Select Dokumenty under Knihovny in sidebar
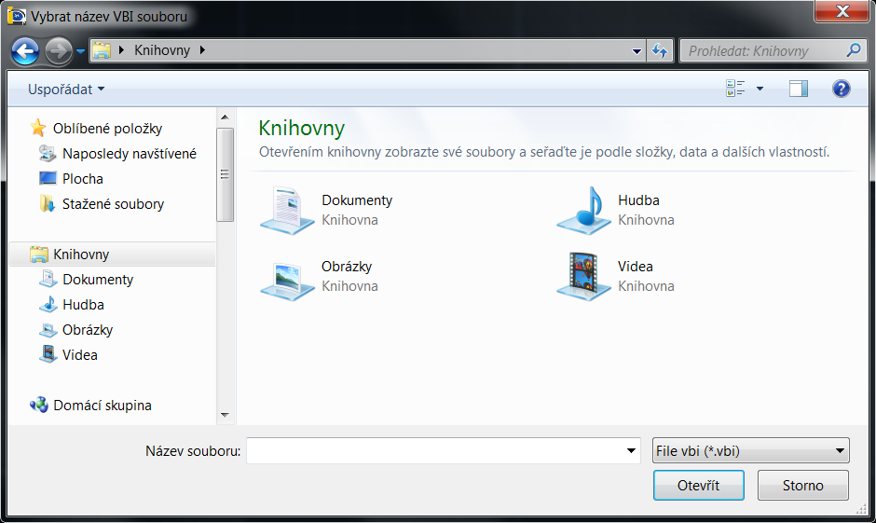Image resolution: width=876 pixels, height=523 pixels. (98, 280)
